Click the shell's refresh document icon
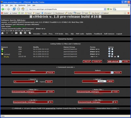Image resolution: width=131 pixels, height=118 pixels. tap(21, 33)
